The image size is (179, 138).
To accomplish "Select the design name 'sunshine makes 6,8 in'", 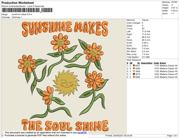I will [x=22, y=15].
